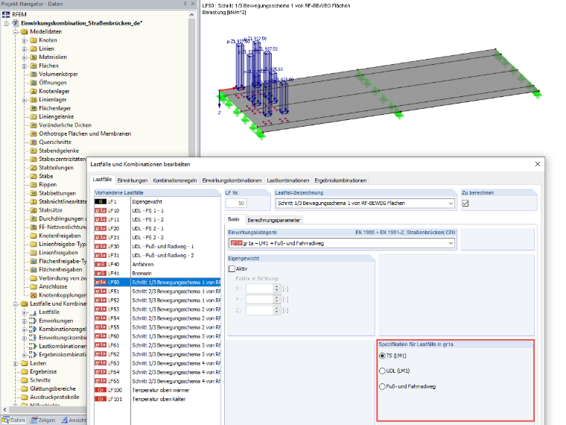Expand the Knoten tree node

coord(24,40)
